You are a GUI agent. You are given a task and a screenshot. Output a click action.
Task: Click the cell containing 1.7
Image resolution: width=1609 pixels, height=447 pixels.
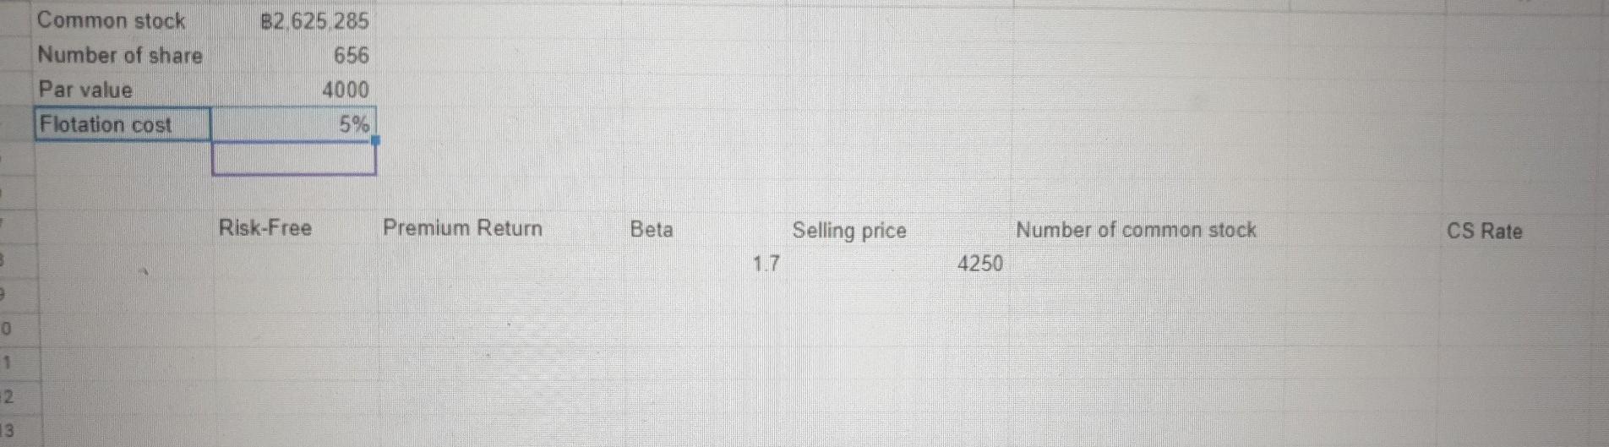coord(766,264)
